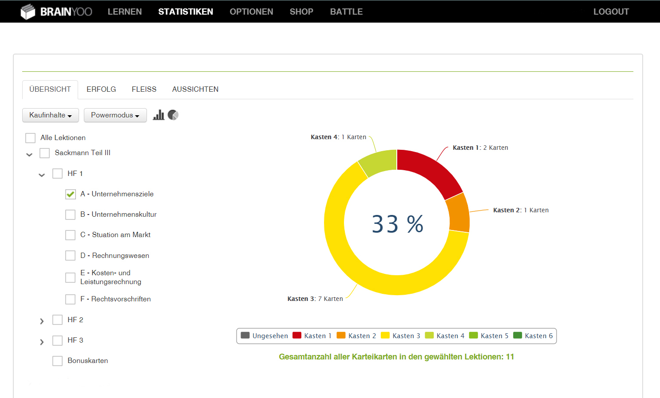Click the Kasten 5 green legend marker
660x398 pixels.
point(473,336)
